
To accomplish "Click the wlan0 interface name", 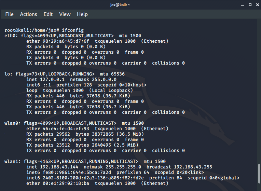I will [x=11, y=123].
